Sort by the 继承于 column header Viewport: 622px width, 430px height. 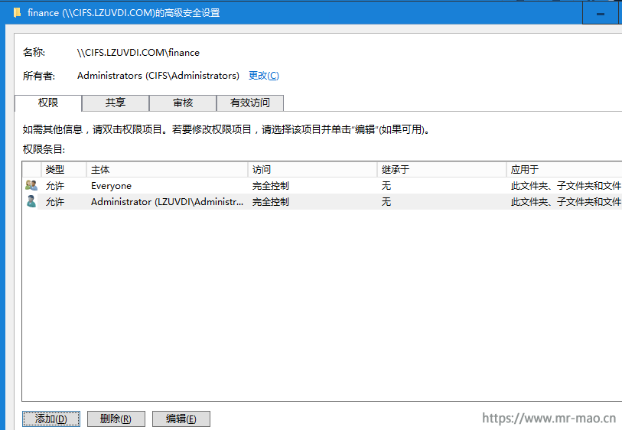441,170
